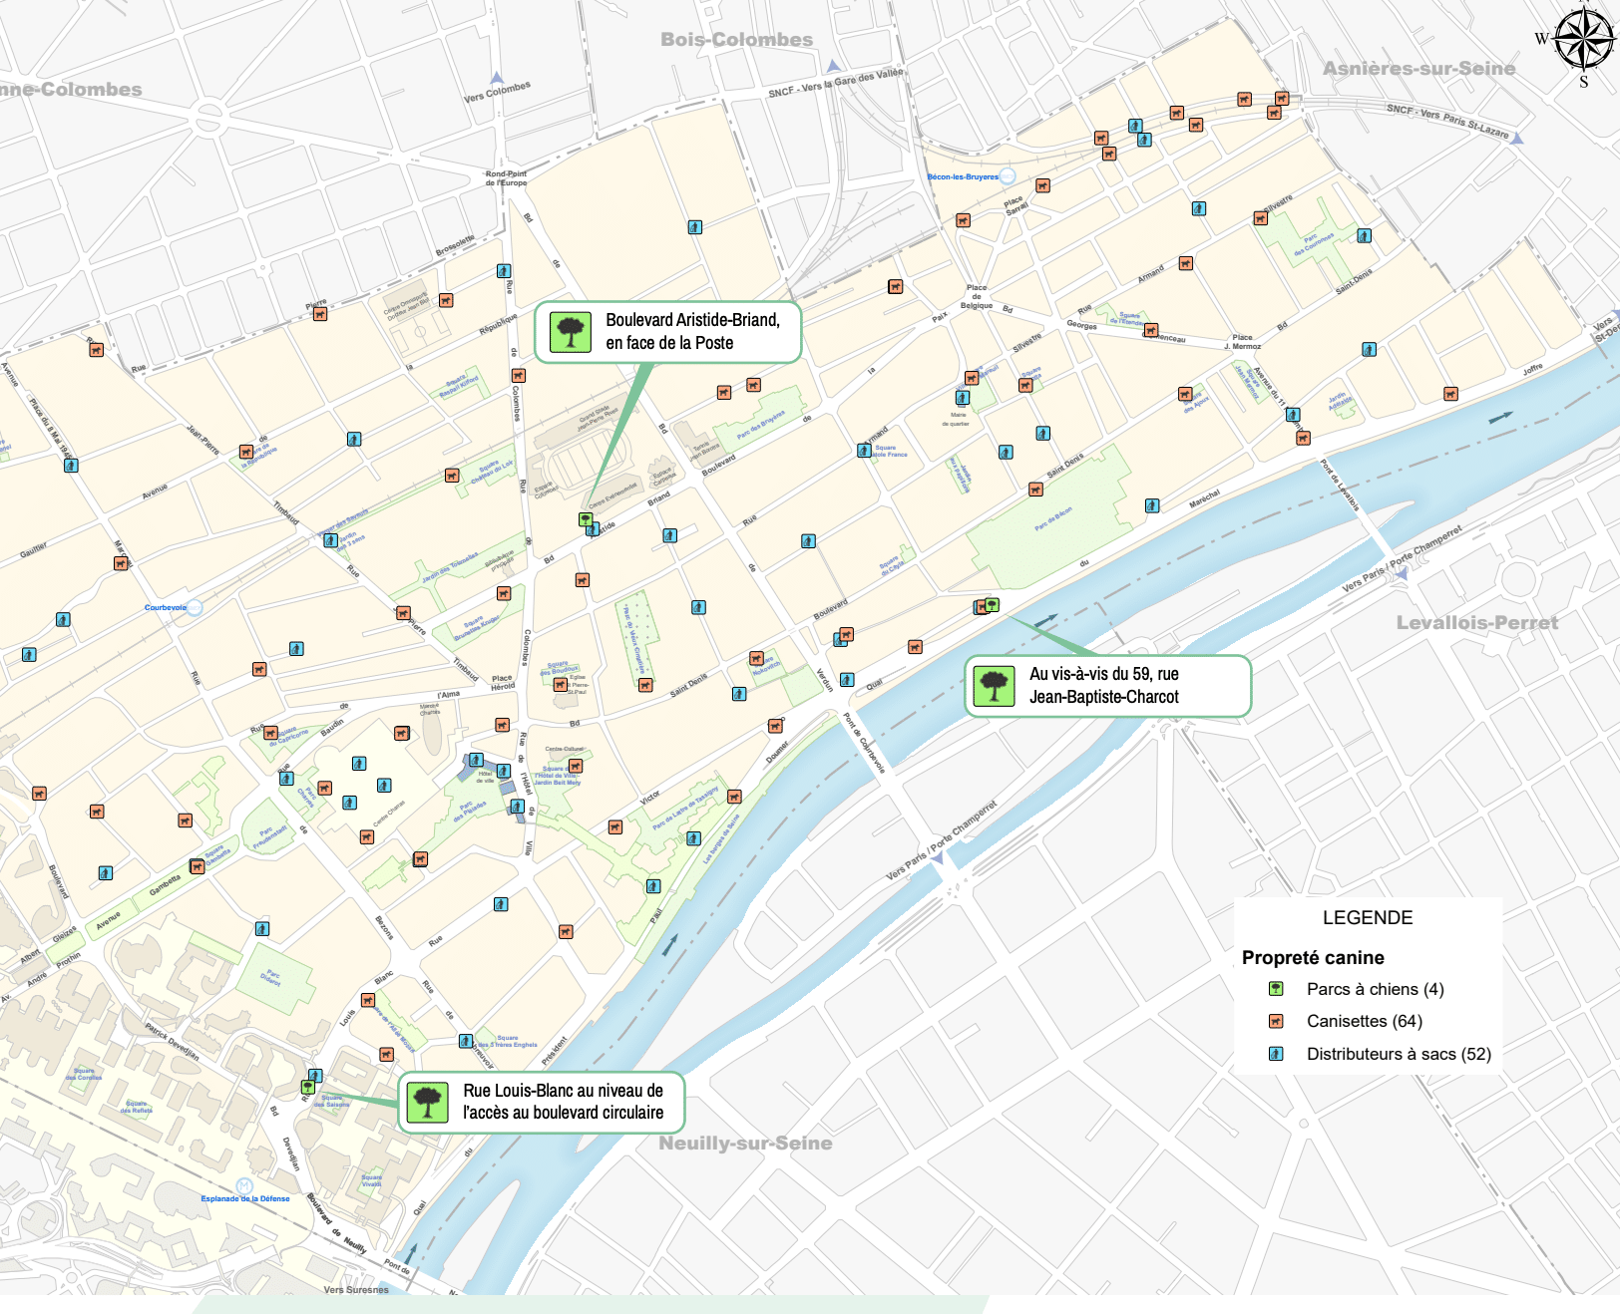The height and width of the screenshot is (1314, 1620).
Task: Click the green dog park marker at the Aristide-Briand pointer tip
Action: (586, 519)
